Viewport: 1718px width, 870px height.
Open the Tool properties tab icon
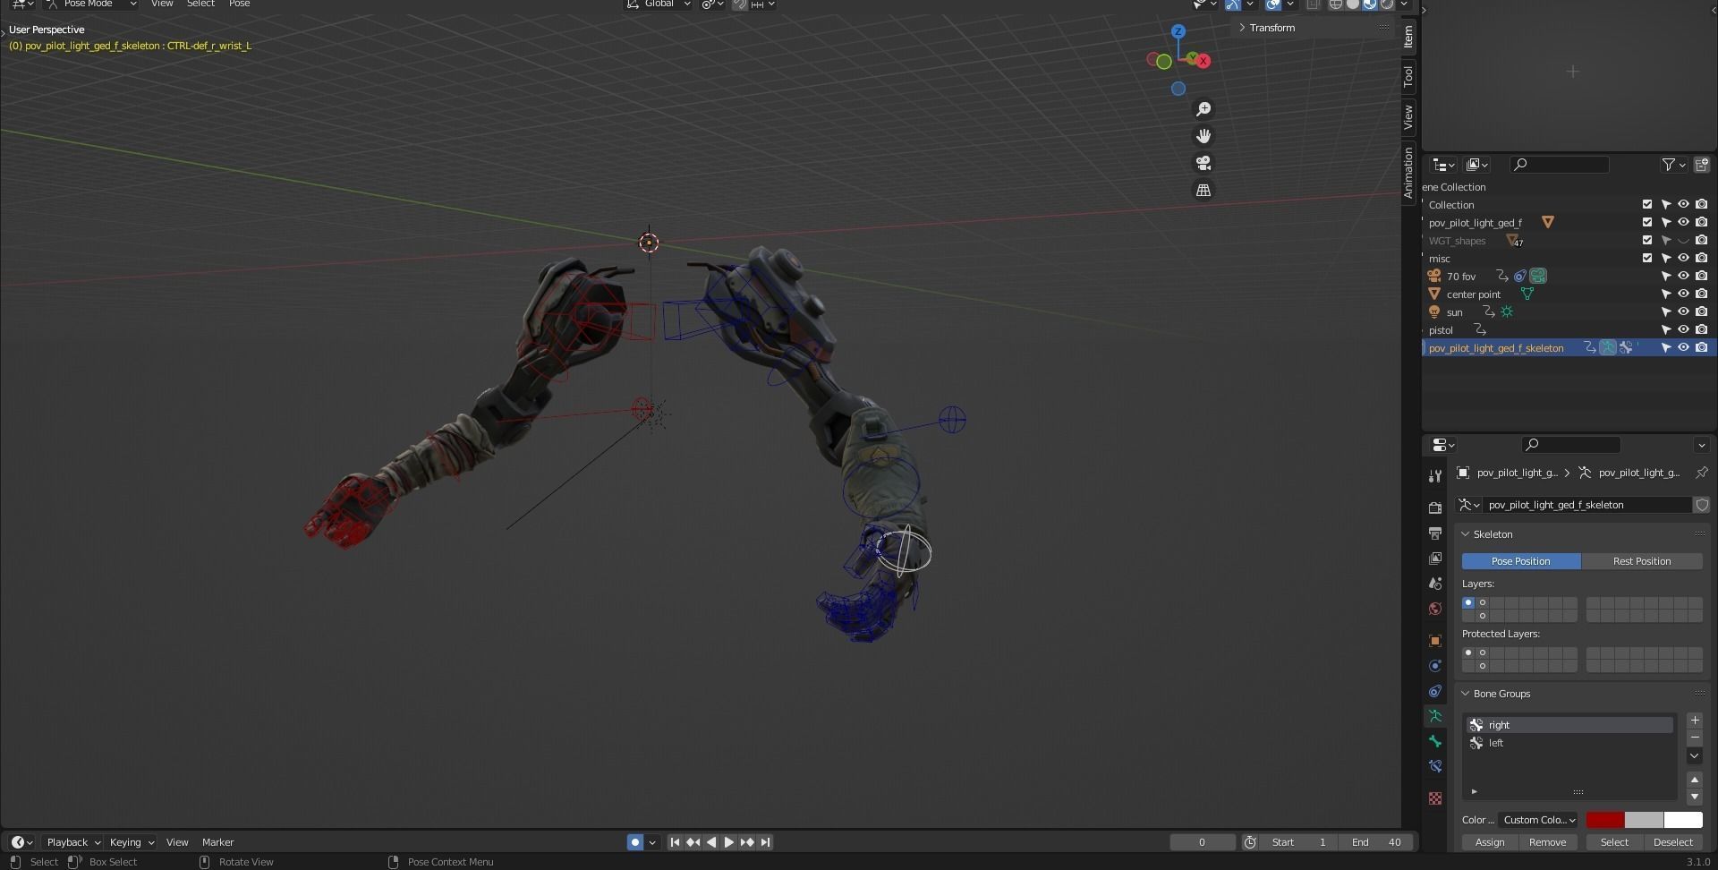1435,476
